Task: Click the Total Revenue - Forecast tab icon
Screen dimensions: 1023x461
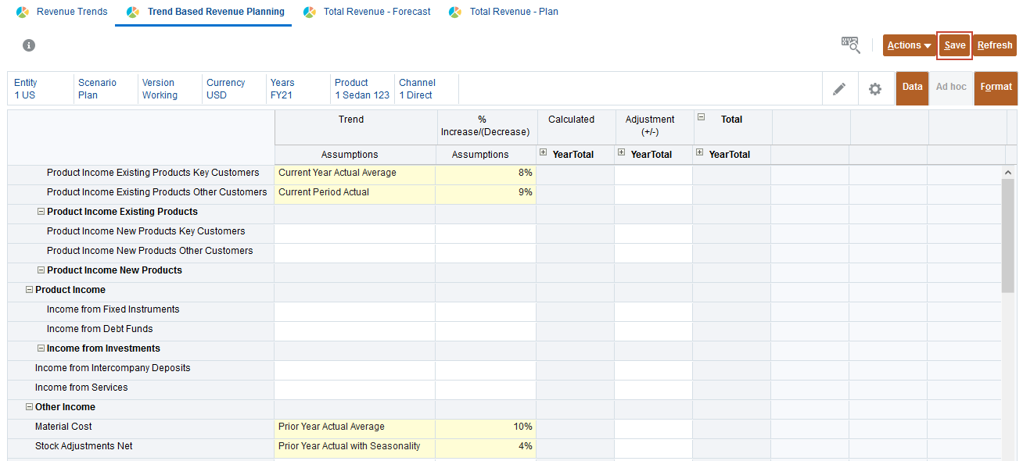Action: click(x=310, y=13)
